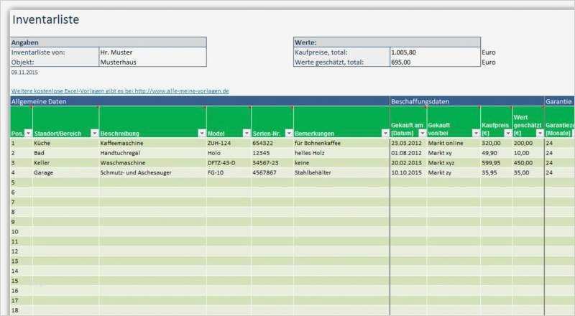Open the Wert geschätzt [€] filter dropdown
The width and height of the screenshot is (575, 316).
click(540, 134)
